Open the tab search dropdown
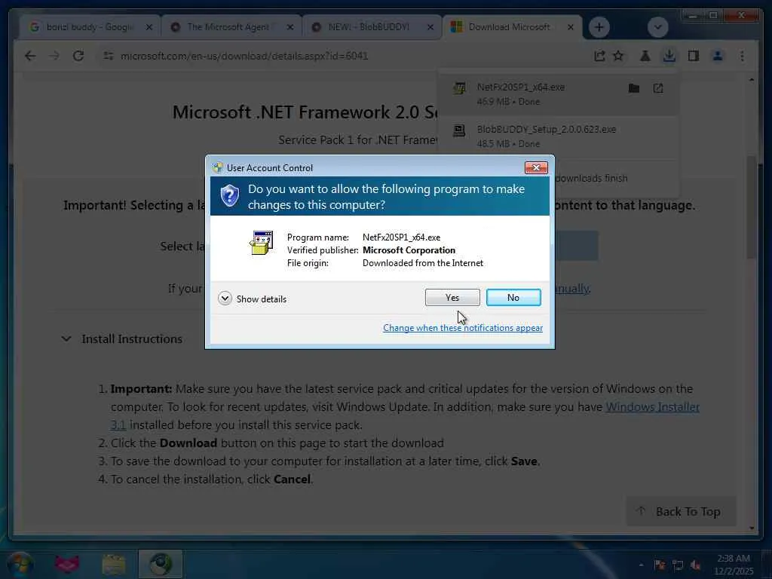Viewport: 772px width, 579px height. [x=657, y=27]
